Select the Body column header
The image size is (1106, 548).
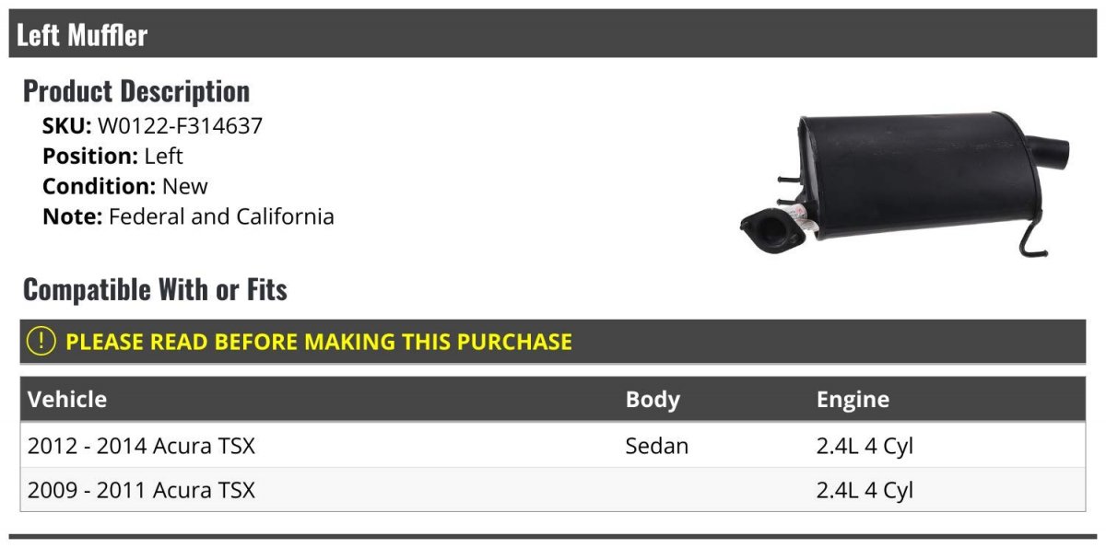tap(653, 400)
